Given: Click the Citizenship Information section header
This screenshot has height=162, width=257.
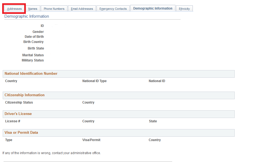Looking at the screenshot, I should coord(24,95).
